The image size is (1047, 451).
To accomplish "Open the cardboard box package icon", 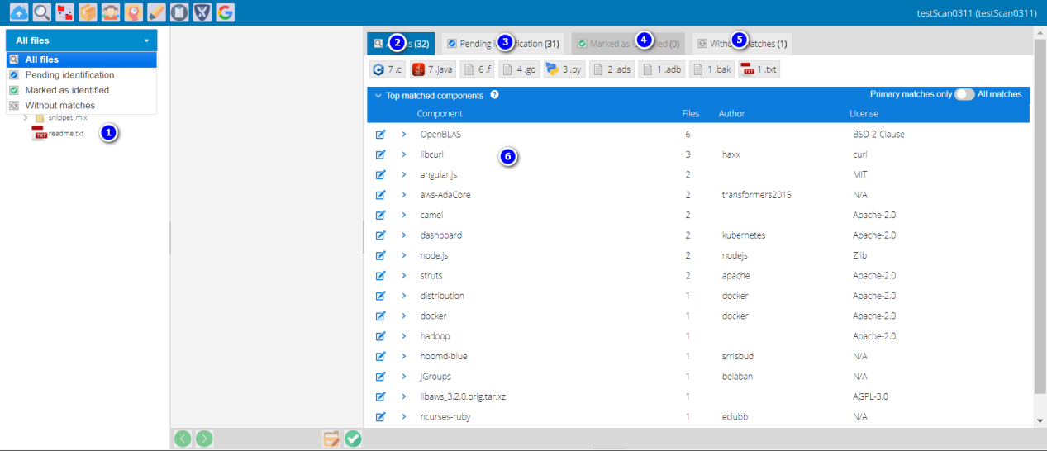I will [88, 12].
